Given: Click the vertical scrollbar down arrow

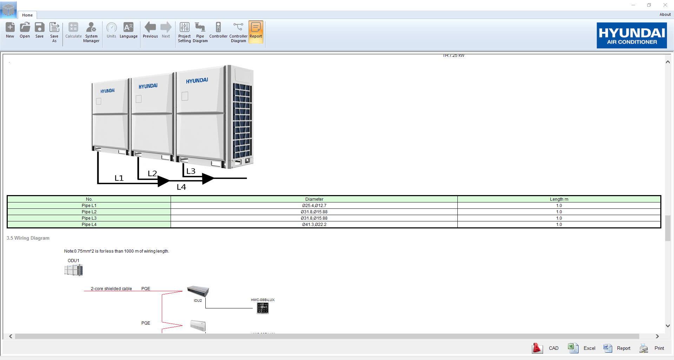Looking at the screenshot, I should 668,326.
